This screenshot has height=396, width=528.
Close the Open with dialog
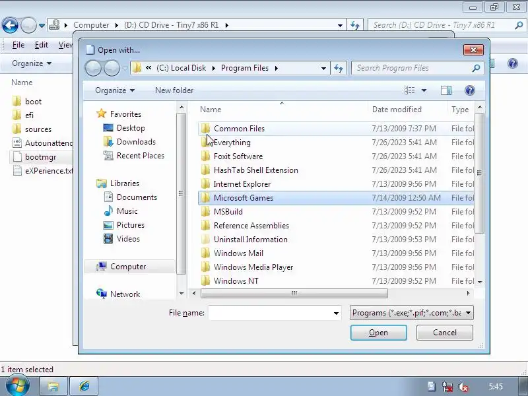pyautogui.click(x=473, y=50)
